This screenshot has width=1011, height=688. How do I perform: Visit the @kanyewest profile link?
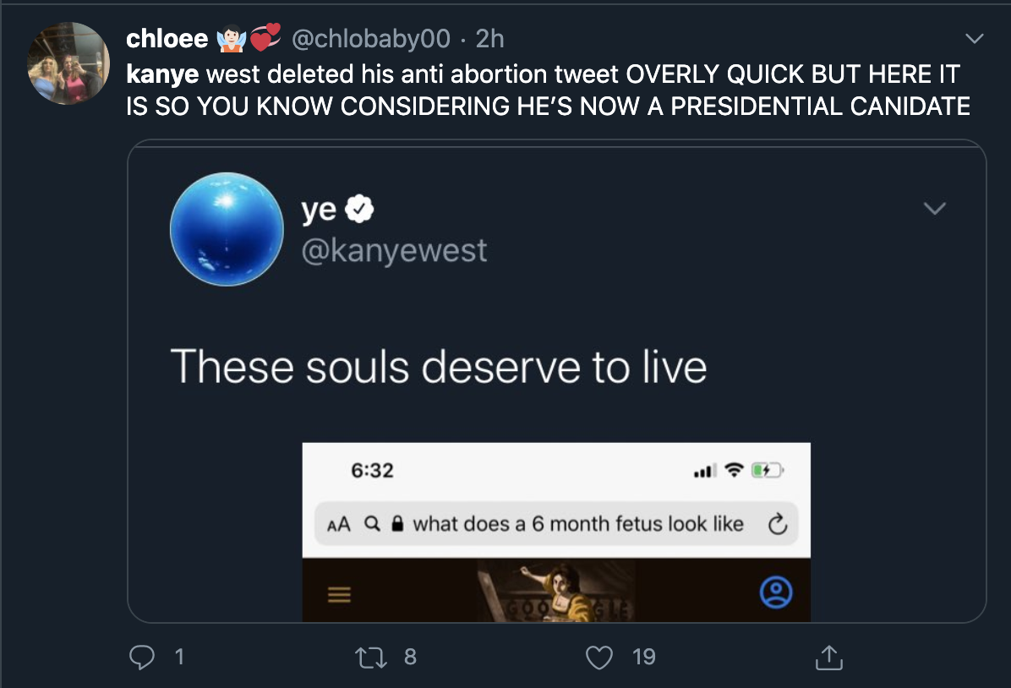[x=394, y=250]
